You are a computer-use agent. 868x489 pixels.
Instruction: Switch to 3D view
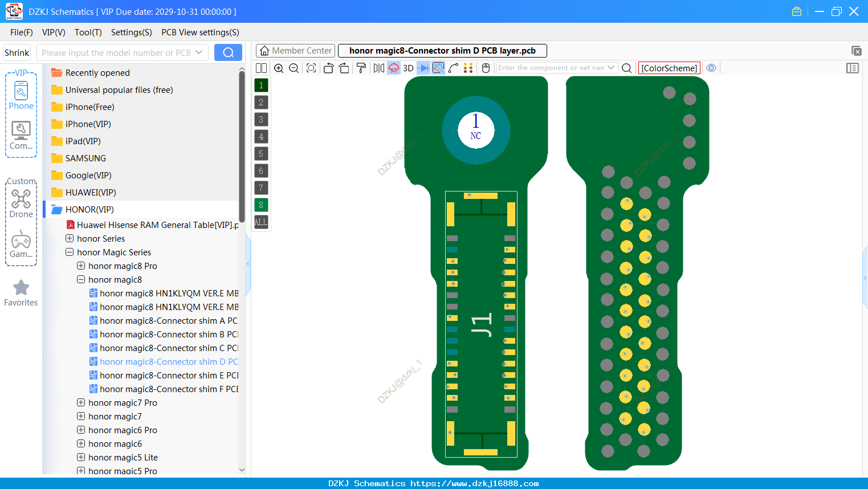[x=408, y=68]
